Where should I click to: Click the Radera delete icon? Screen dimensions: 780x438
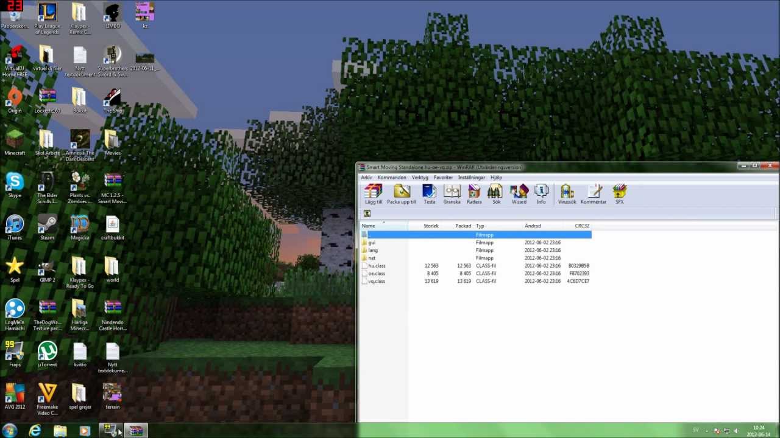click(x=474, y=194)
